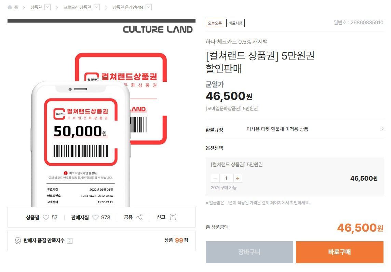Click the home icon in the breadcrumb
Screen dimensions: 391x272
pos(10,7)
